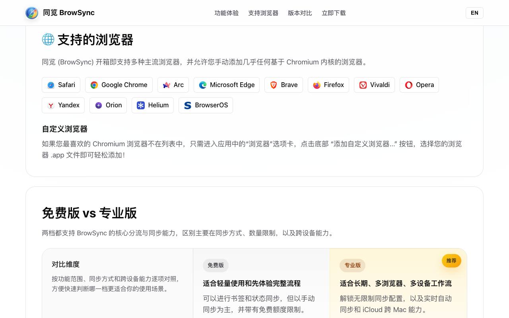Viewport: 509px width, 318px height.
Task: Click the 适合长期、多浏览器、多设备工作流 title
Action: 396,283
